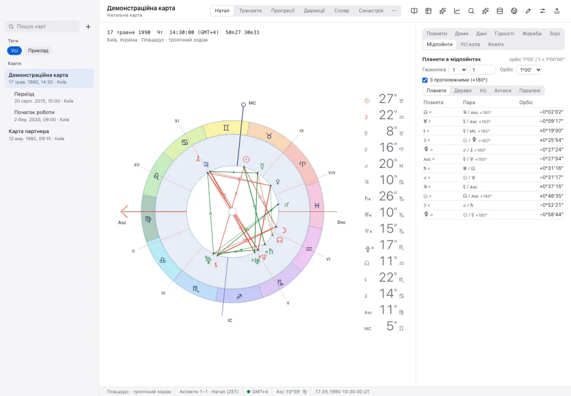The height and width of the screenshot is (396, 571).
Task: Select the Натал tab
Action: (x=222, y=11)
